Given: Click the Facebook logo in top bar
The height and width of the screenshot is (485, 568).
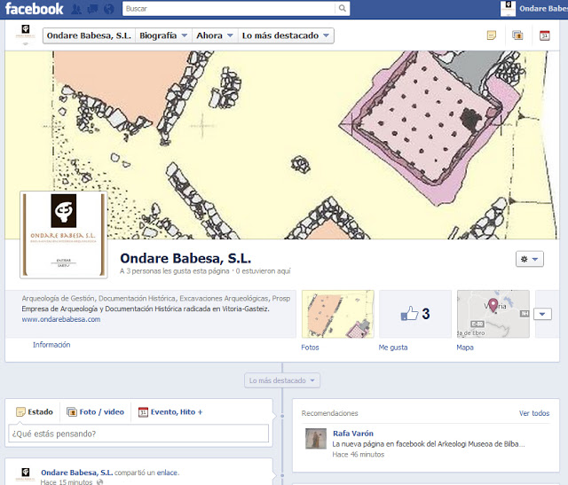Looking at the screenshot, I should pyautogui.click(x=33, y=9).
